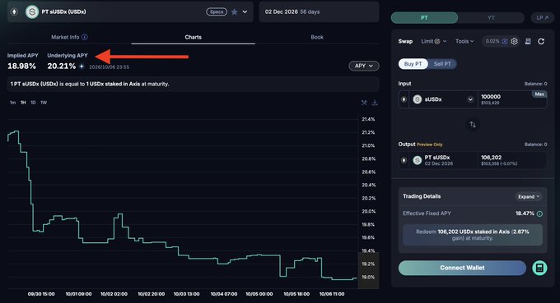
Task: Click the 21.4% y-axis label
Action: tap(368, 119)
